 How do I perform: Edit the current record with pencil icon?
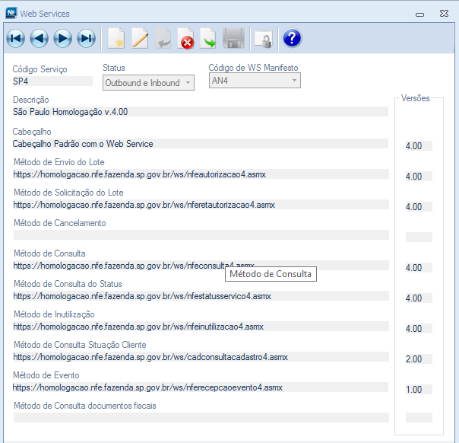pos(140,38)
